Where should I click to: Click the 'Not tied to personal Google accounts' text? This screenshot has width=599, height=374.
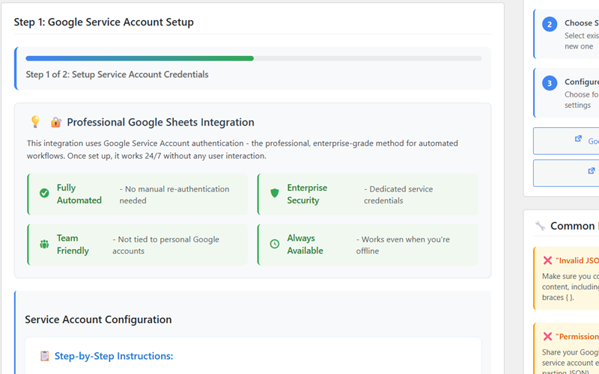pos(165,245)
